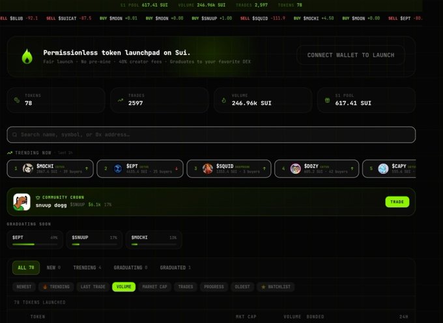Open the $SQUID token avatar in trending
443x323 pixels.
pyautogui.click(x=208, y=169)
